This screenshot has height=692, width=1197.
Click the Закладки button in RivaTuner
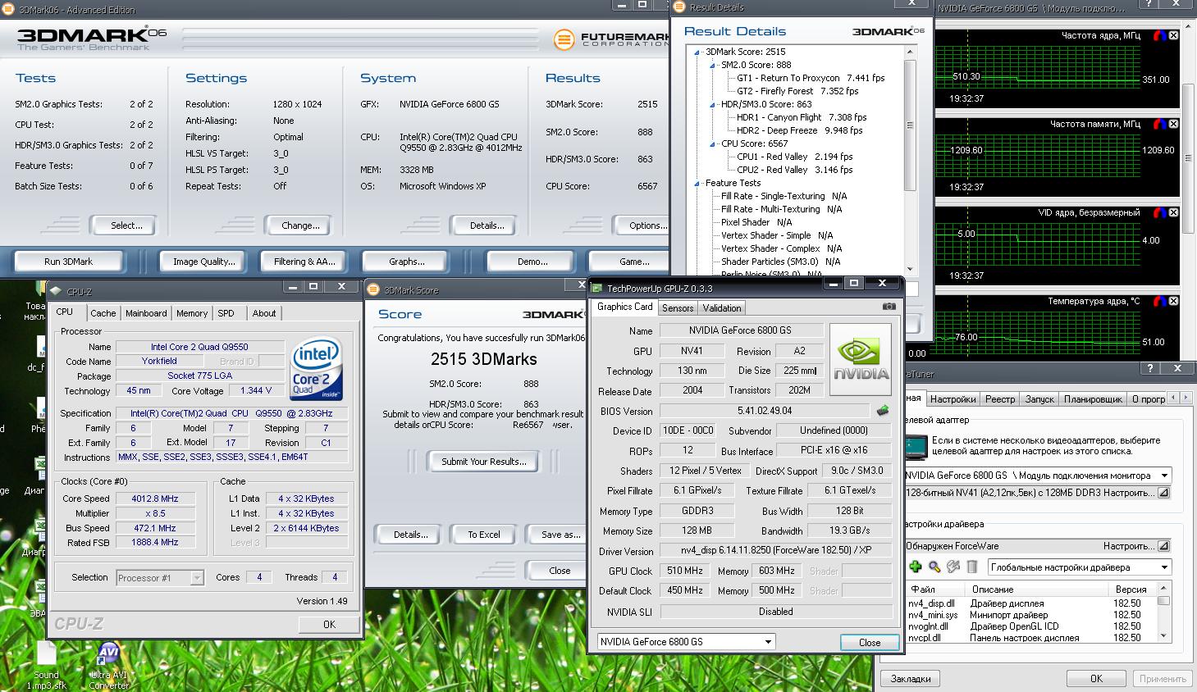(911, 679)
